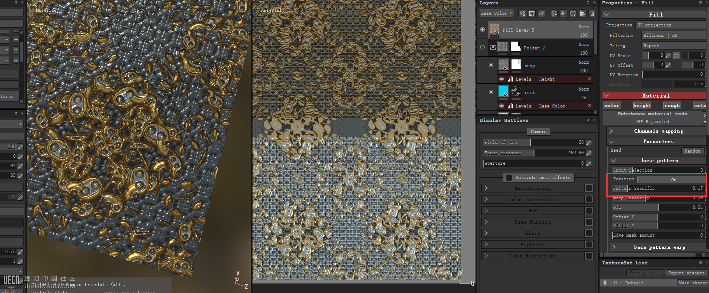Viewport: 709px width, 293px height.
Task: Hide the bump layer
Action: coord(491,65)
